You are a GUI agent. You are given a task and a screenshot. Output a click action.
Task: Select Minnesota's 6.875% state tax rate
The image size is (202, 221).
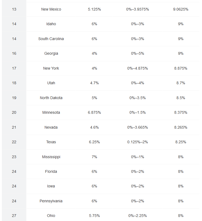click(x=94, y=112)
